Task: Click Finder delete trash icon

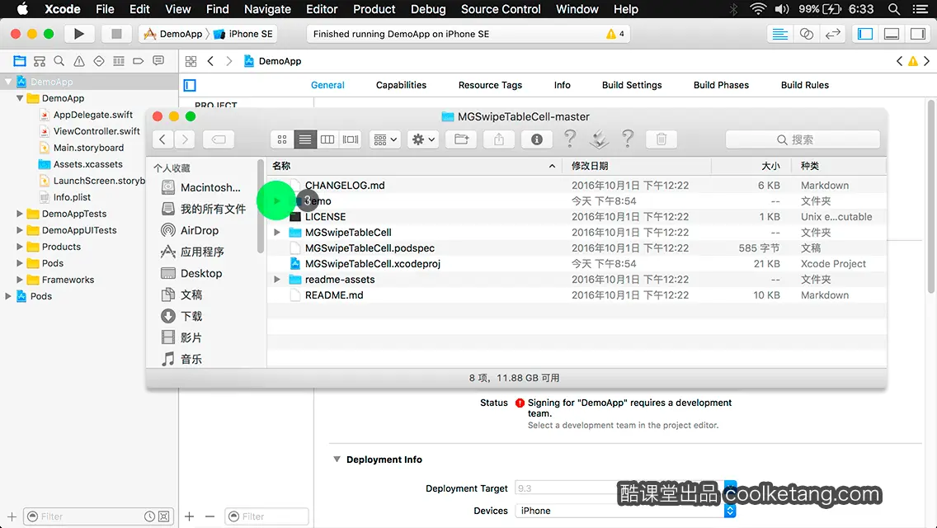Action: click(x=661, y=139)
